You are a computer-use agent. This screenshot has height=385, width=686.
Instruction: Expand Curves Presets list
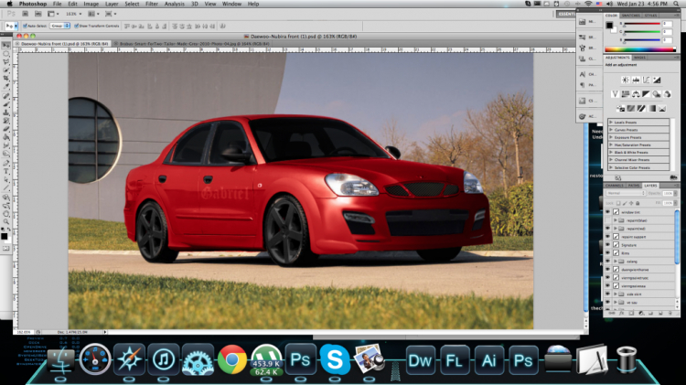611,130
